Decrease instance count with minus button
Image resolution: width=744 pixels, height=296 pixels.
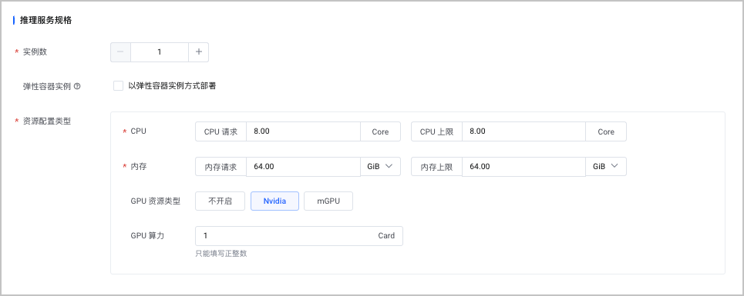click(120, 52)
